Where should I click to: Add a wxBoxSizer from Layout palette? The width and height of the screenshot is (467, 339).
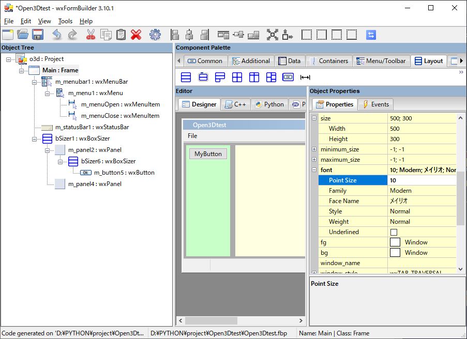click(186, 78)
